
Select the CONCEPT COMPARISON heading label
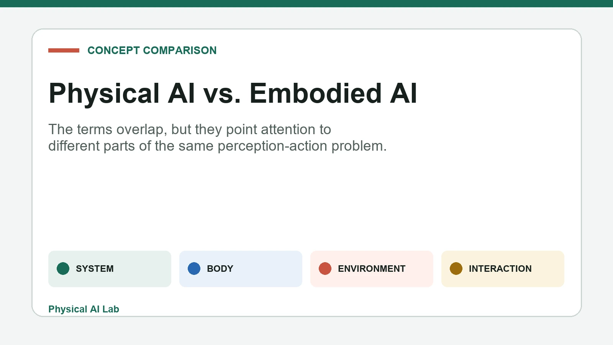tap(152, 50)
